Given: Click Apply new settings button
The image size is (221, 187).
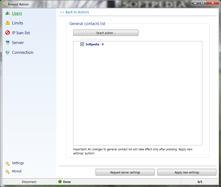Looking at the screenshot, I should 187,172.
